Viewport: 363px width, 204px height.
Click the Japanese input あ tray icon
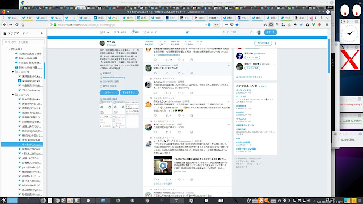pos(261,200)
